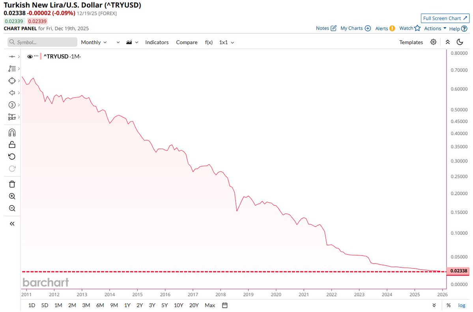This screenshot has height=312, width=473.
Task: Open the date range calendar picker
Action: click(x=225, y=305)
